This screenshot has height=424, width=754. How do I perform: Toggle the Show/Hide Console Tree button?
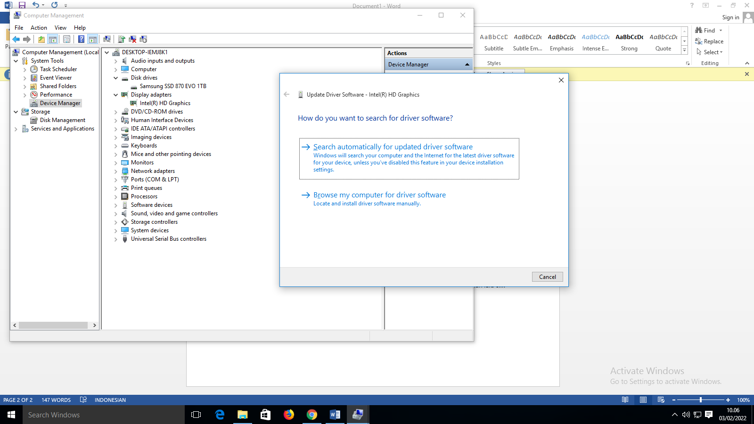(53, 39)
